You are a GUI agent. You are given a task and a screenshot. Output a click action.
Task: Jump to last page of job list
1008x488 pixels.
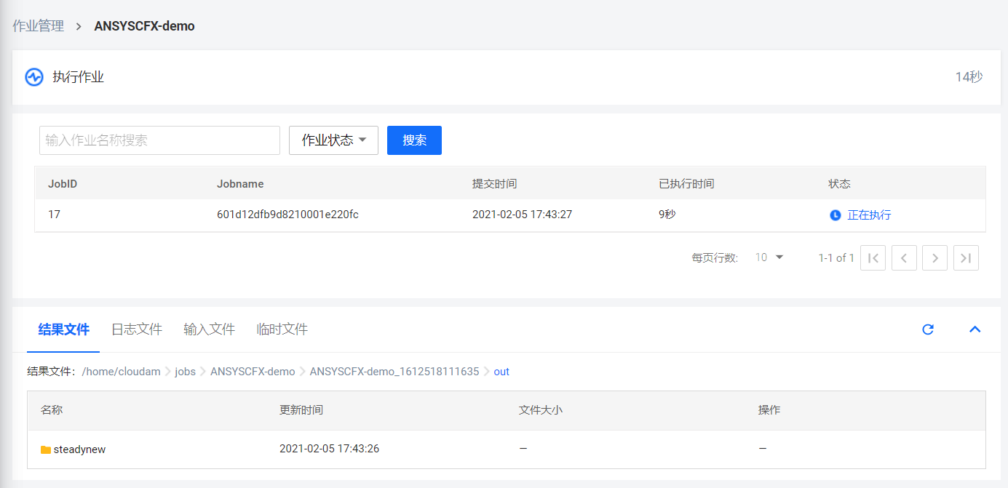[966, 258]
